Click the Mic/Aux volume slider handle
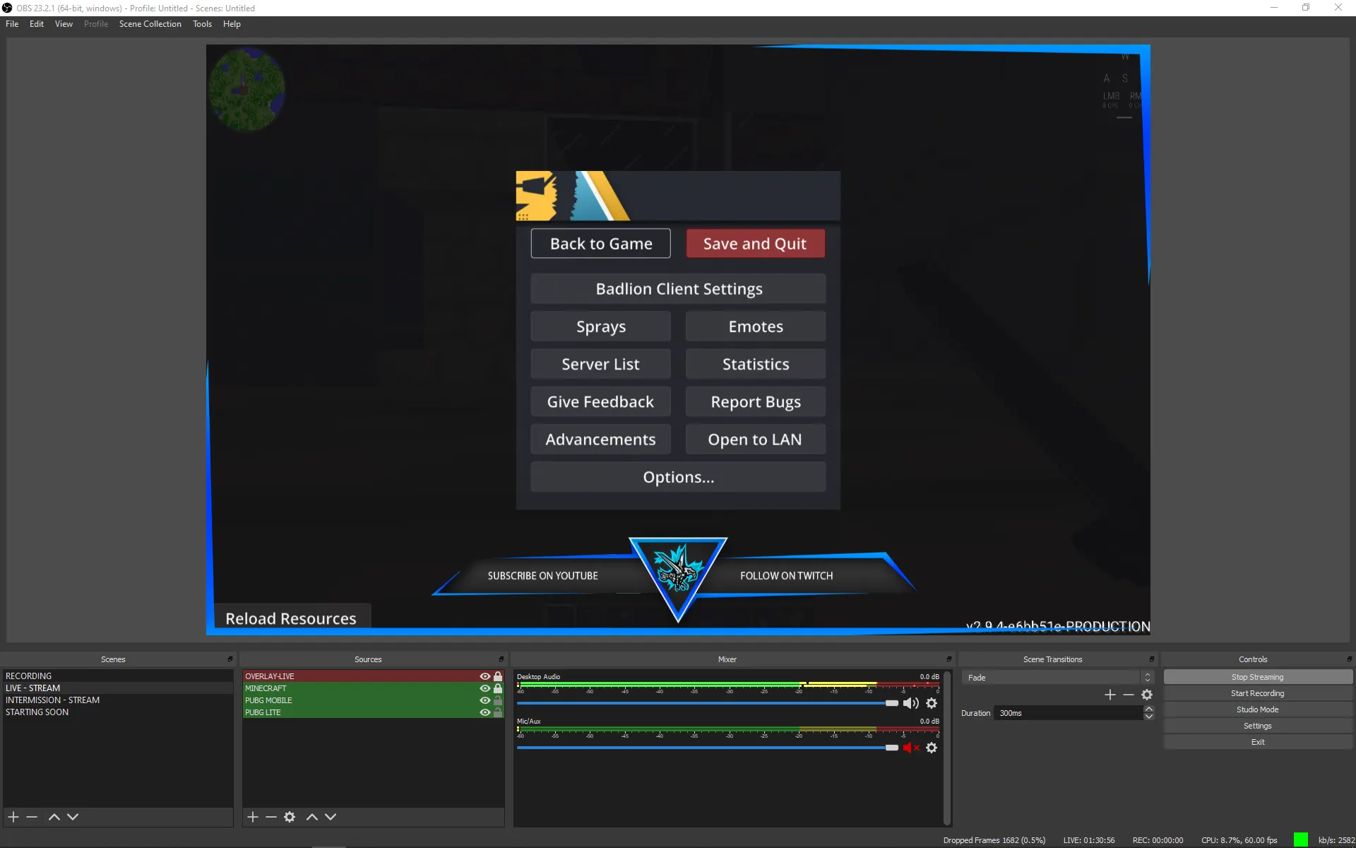The height and width of the screenshot is (848, 1356). tap(892, 748)
